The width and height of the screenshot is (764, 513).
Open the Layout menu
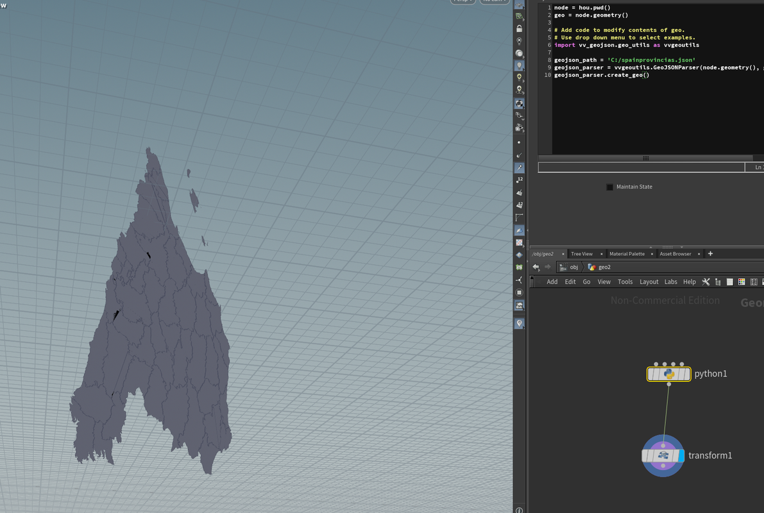649,282
